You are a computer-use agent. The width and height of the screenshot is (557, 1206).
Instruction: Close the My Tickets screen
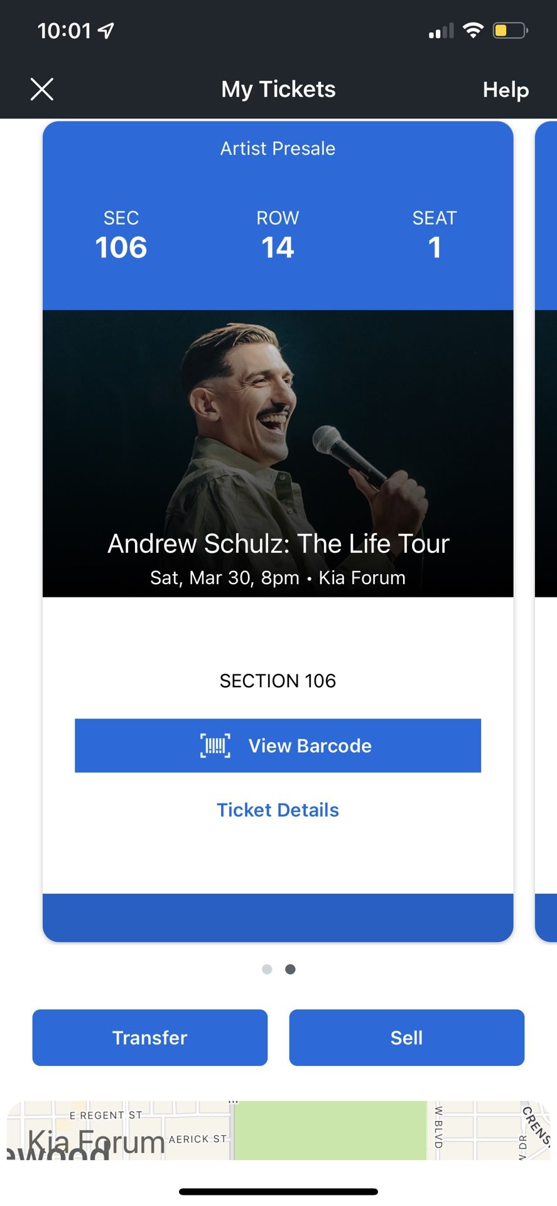(42, 89)
